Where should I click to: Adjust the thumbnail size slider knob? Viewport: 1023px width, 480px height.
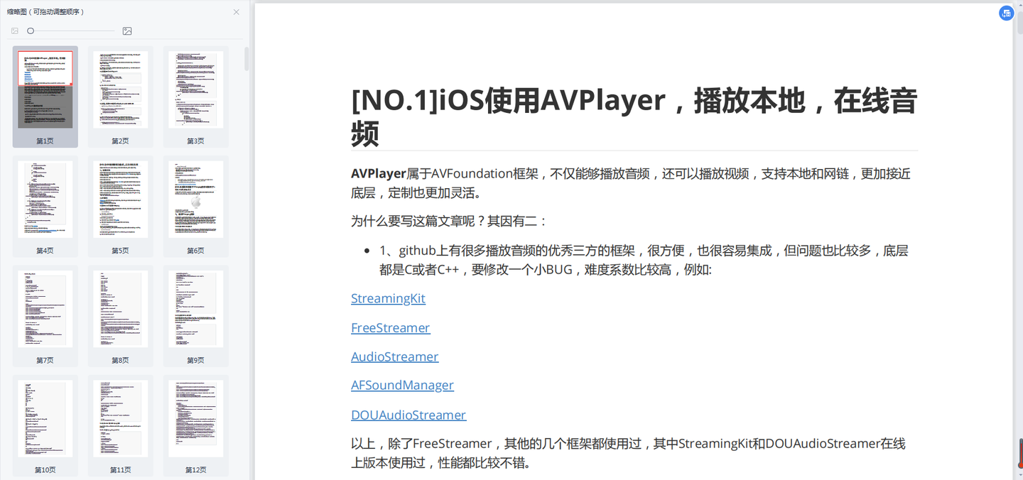[x=31, y=31]
